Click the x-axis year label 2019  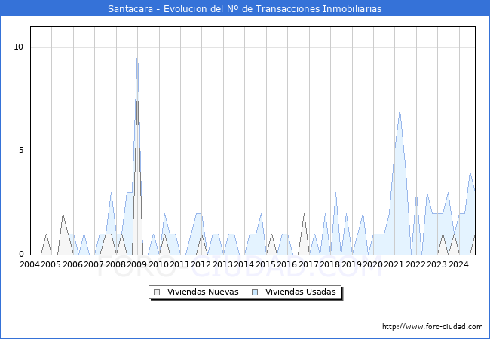[351, 264]
